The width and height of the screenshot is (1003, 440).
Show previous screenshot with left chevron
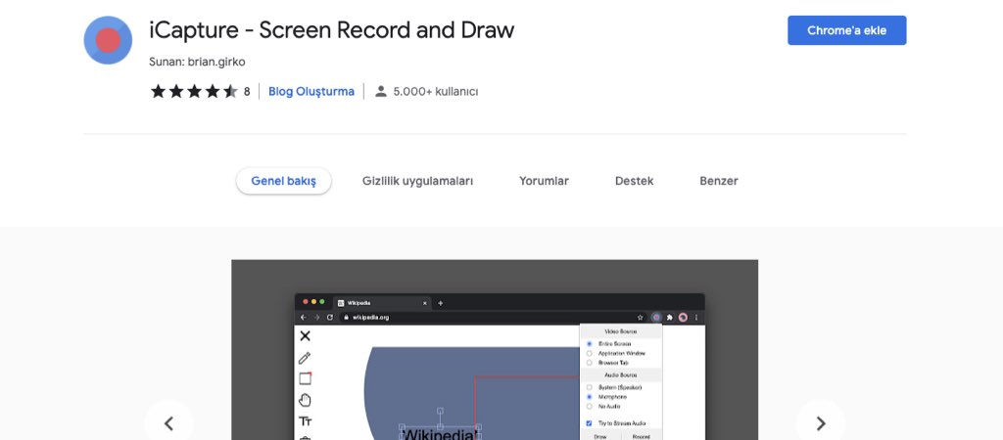tap(168, 423)
